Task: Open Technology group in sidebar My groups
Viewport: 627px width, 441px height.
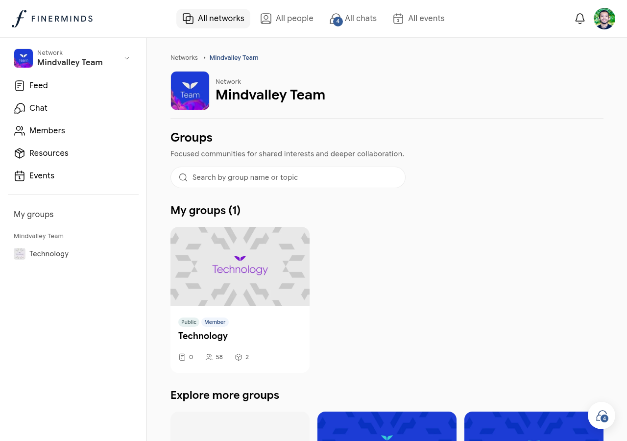Action: (x=73, y=254)
